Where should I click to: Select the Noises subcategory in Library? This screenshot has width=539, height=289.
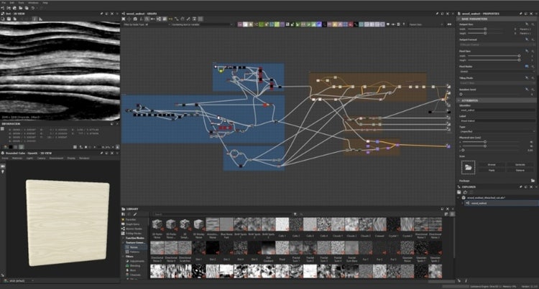point(134,247)
